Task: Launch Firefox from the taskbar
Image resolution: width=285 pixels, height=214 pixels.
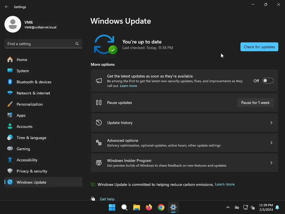Action: click(149, 207)
